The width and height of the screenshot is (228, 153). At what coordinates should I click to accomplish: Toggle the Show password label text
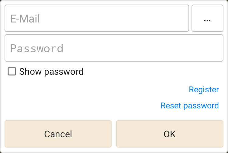tap(51, 72)
